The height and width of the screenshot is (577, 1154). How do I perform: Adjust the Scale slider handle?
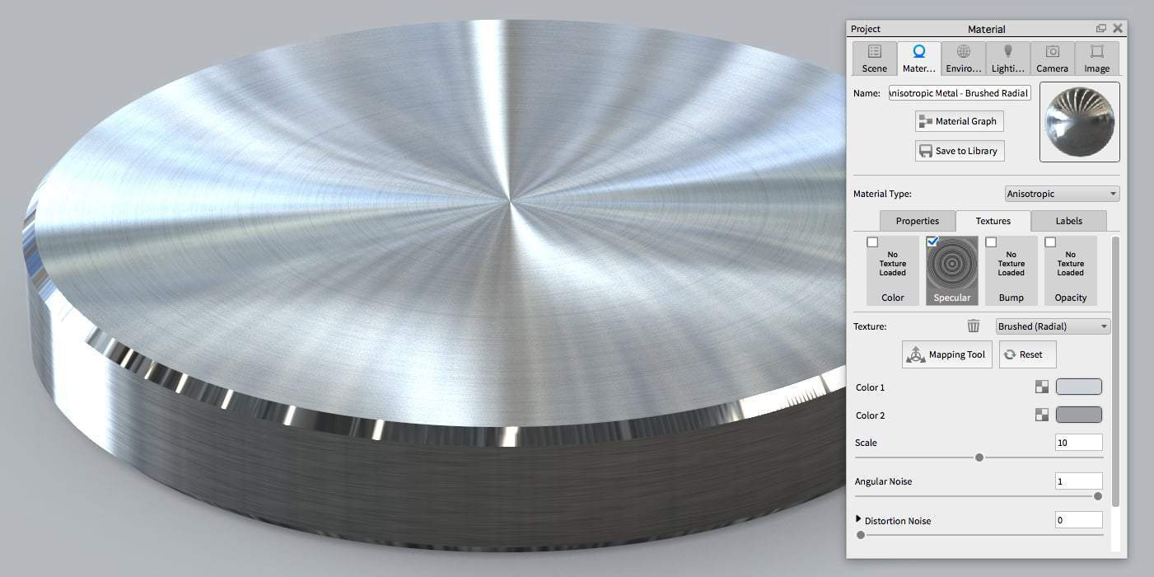[979, 456]
